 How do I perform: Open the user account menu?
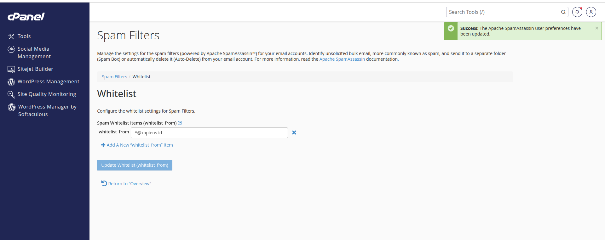tap(591, 12)
